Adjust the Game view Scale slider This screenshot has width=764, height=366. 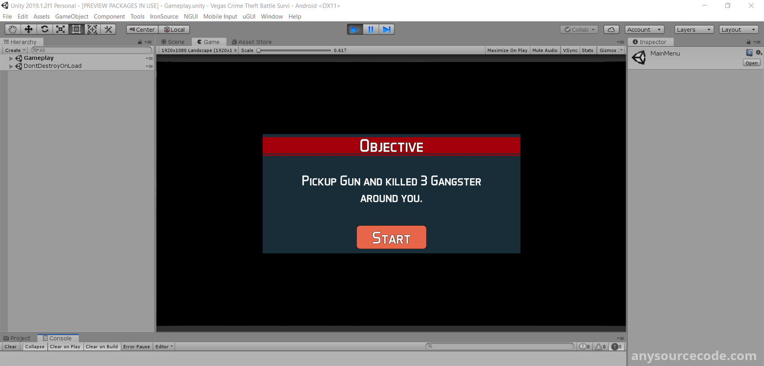click(259, 51)
